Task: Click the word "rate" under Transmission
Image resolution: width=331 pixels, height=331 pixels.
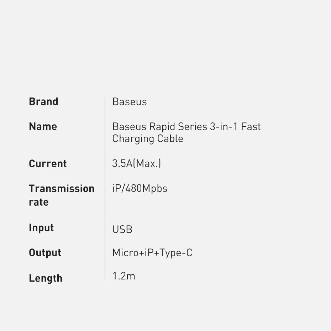Action: point(38,202)
